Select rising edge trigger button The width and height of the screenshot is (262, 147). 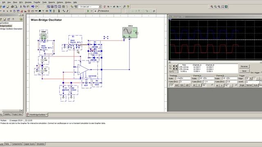(x=247, y=78)
